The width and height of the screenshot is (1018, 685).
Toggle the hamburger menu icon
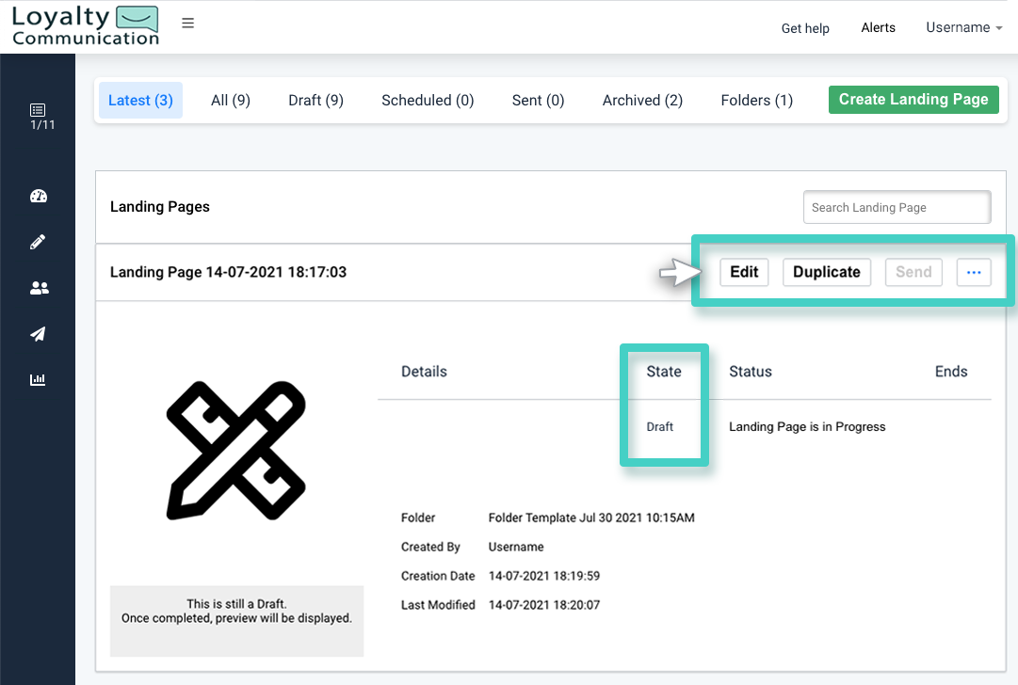click(187, 24)
